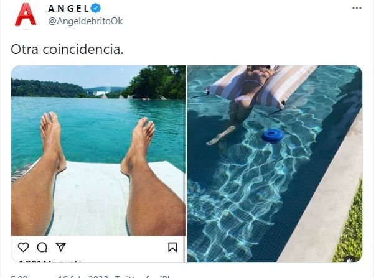
Task: Click the blue verified badge
Action: point(96,8)
